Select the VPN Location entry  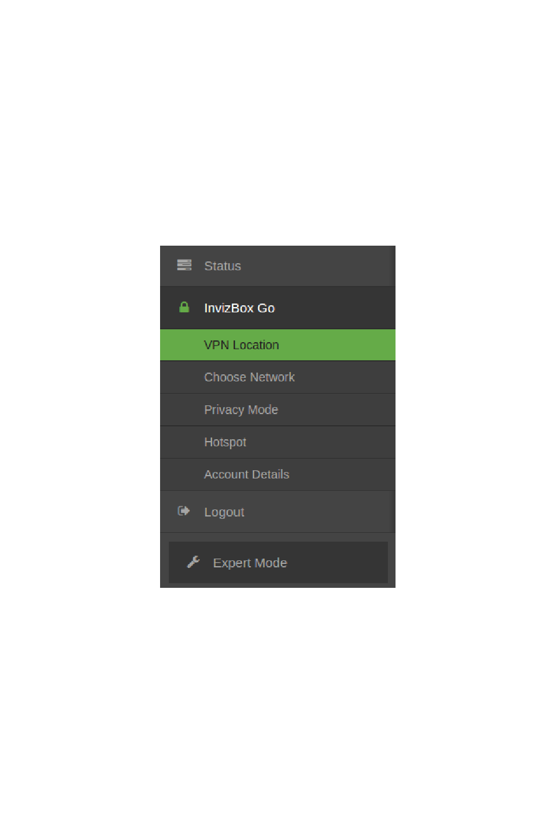(x=277, y=345)
